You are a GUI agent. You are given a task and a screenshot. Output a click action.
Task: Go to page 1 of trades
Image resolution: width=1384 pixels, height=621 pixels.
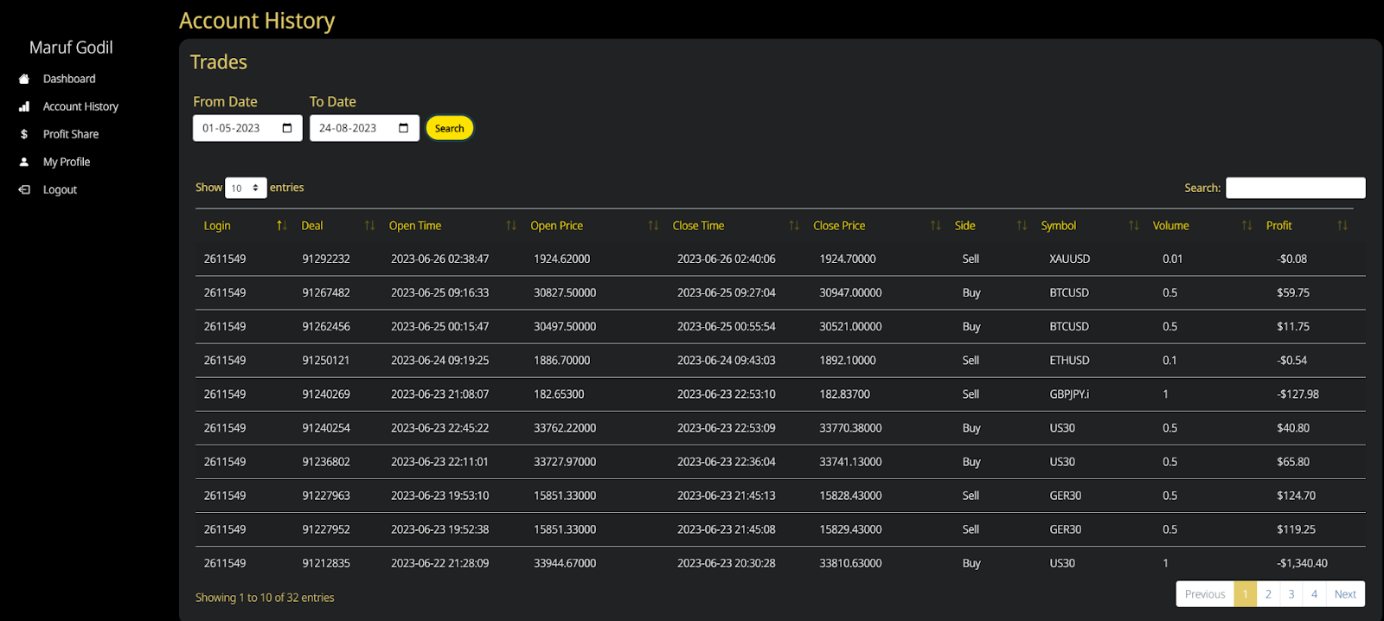(x=1246, y=594)
